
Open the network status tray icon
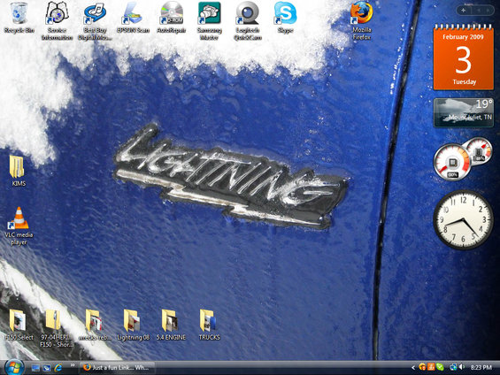(x=452, y=367)
